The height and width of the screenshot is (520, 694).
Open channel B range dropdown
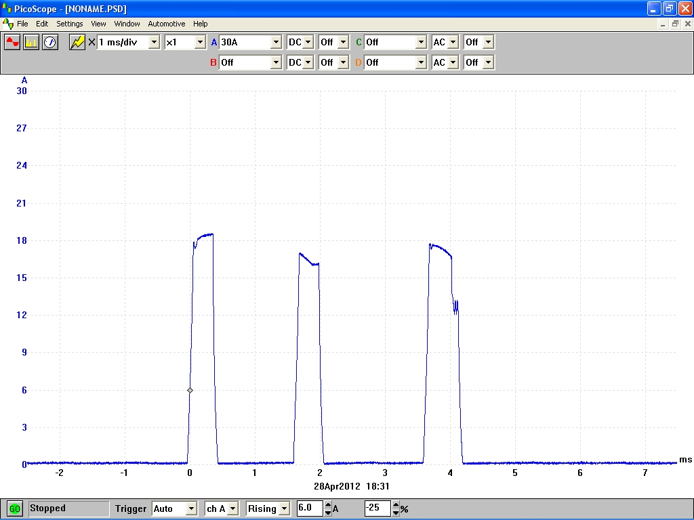(x=275, y=62)
